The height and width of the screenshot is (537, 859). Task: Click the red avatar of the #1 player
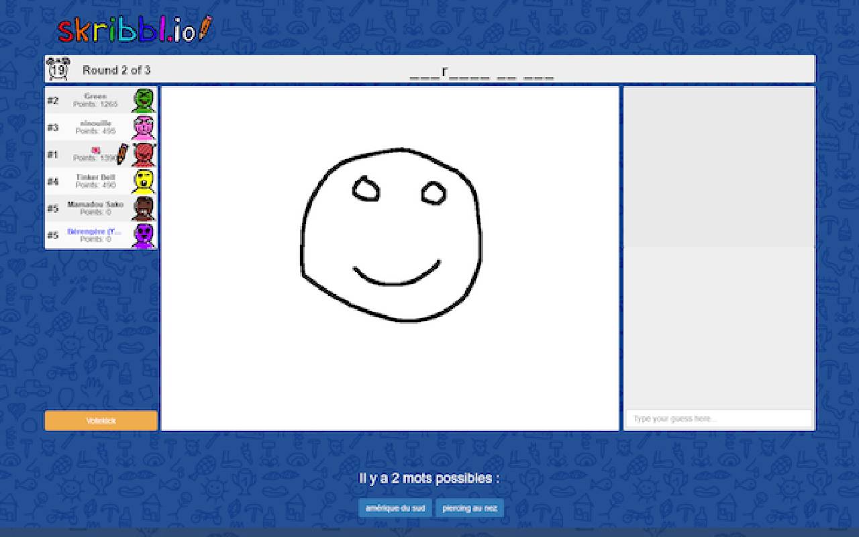click(143, 154)
